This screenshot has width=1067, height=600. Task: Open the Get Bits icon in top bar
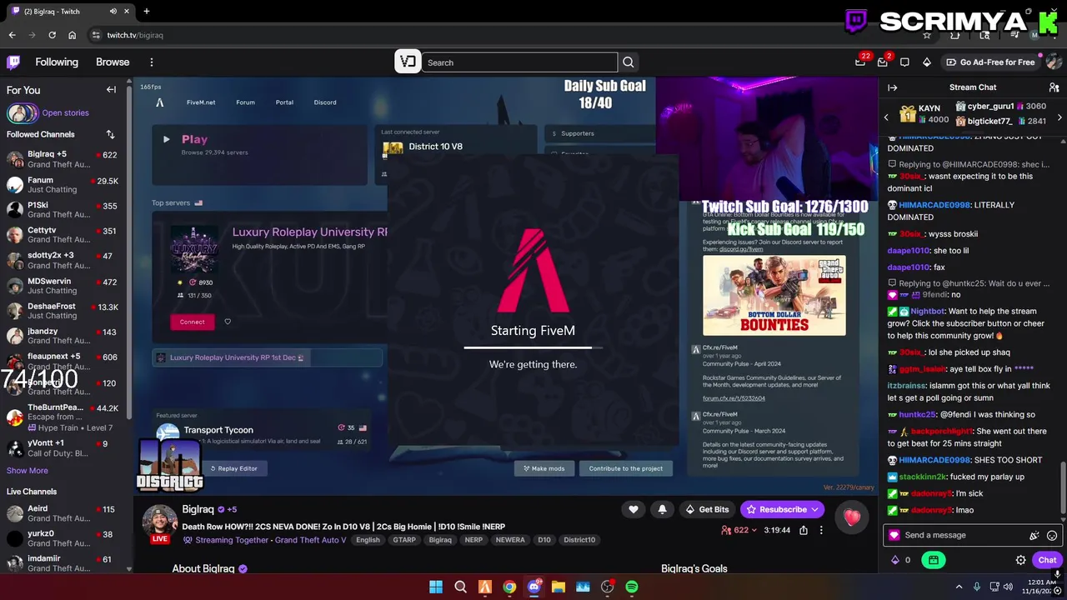point(926,62)
